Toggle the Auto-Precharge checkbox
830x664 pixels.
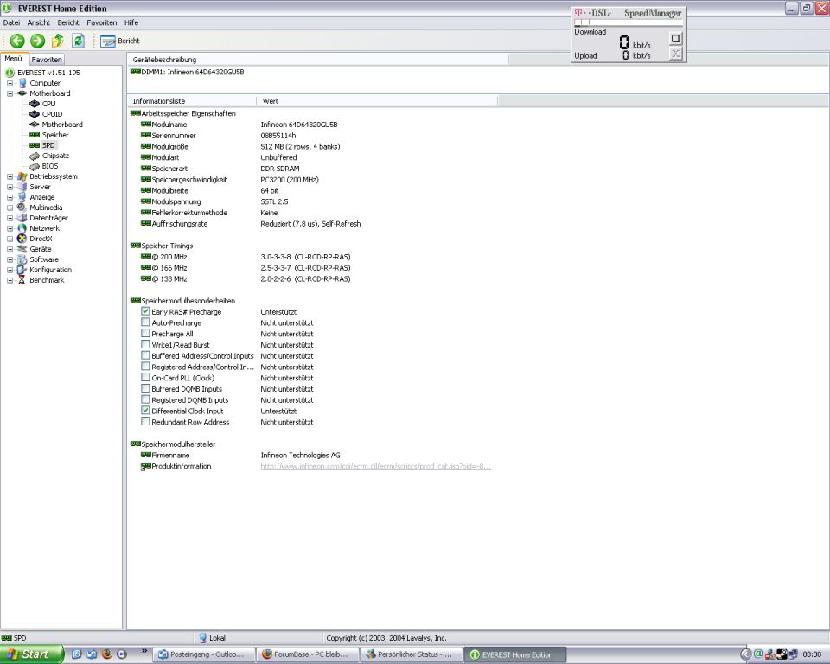[145, 322]
